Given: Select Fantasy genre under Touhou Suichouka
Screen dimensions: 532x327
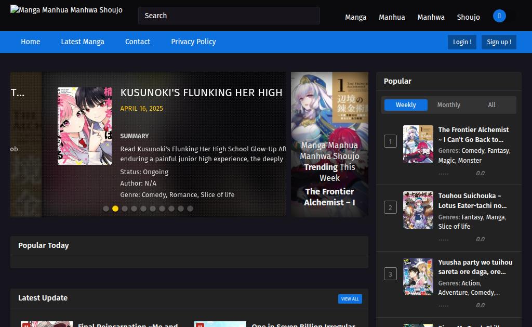Looking at the screenshot, I should (x=472, y=217).
